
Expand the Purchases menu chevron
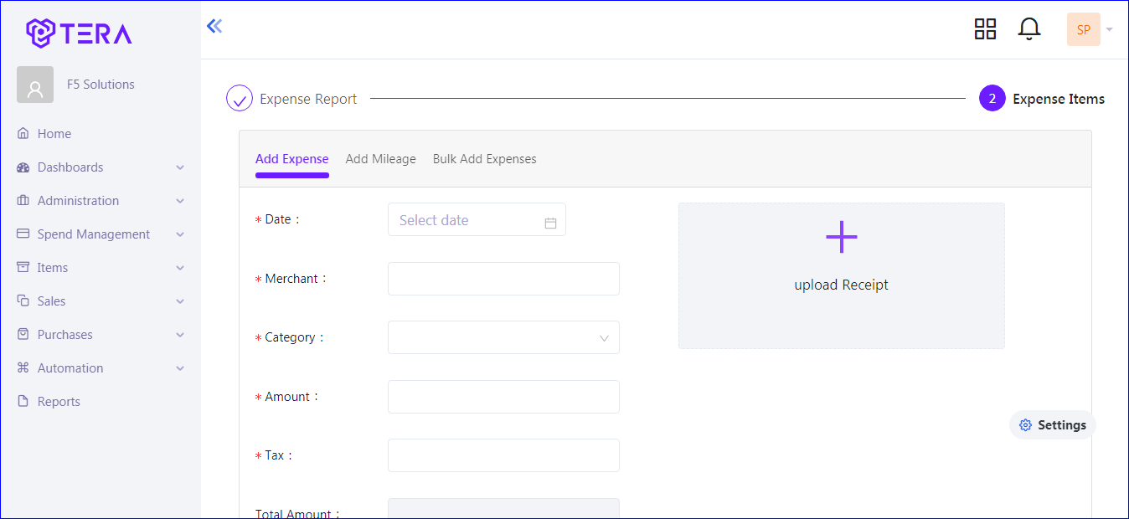coord(180,335)
